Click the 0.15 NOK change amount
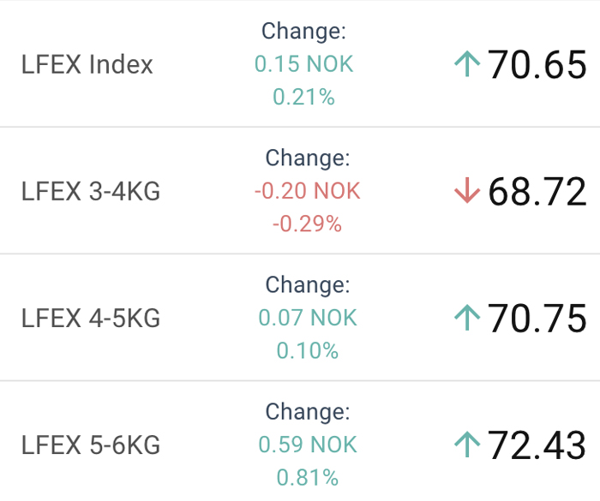Image resolution: width=600 pixels, height=501 pixels. [303, 64]
